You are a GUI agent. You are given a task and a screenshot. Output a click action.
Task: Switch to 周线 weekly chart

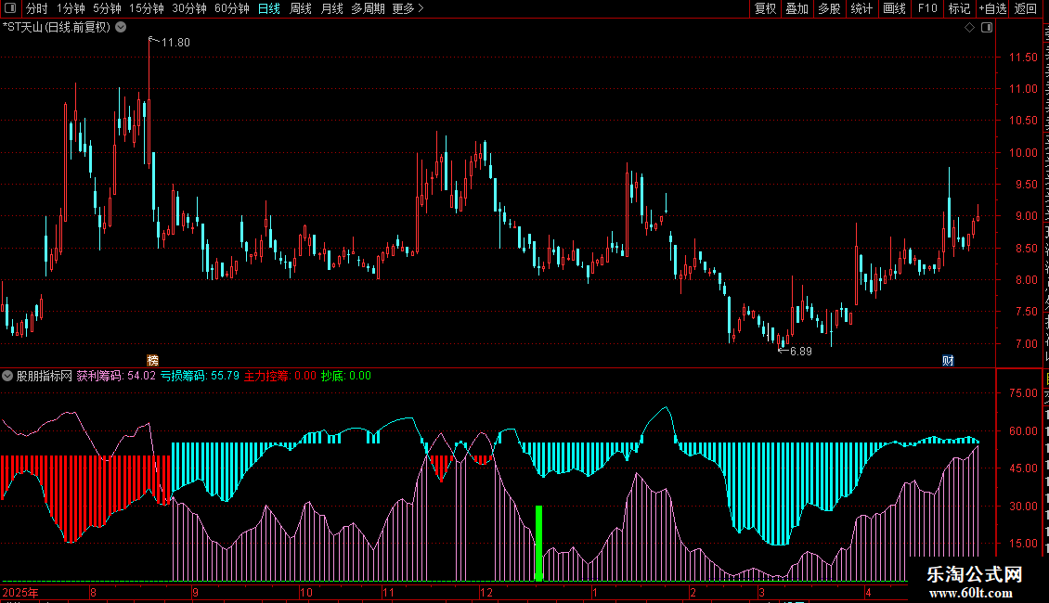click(x=301, y=8)
